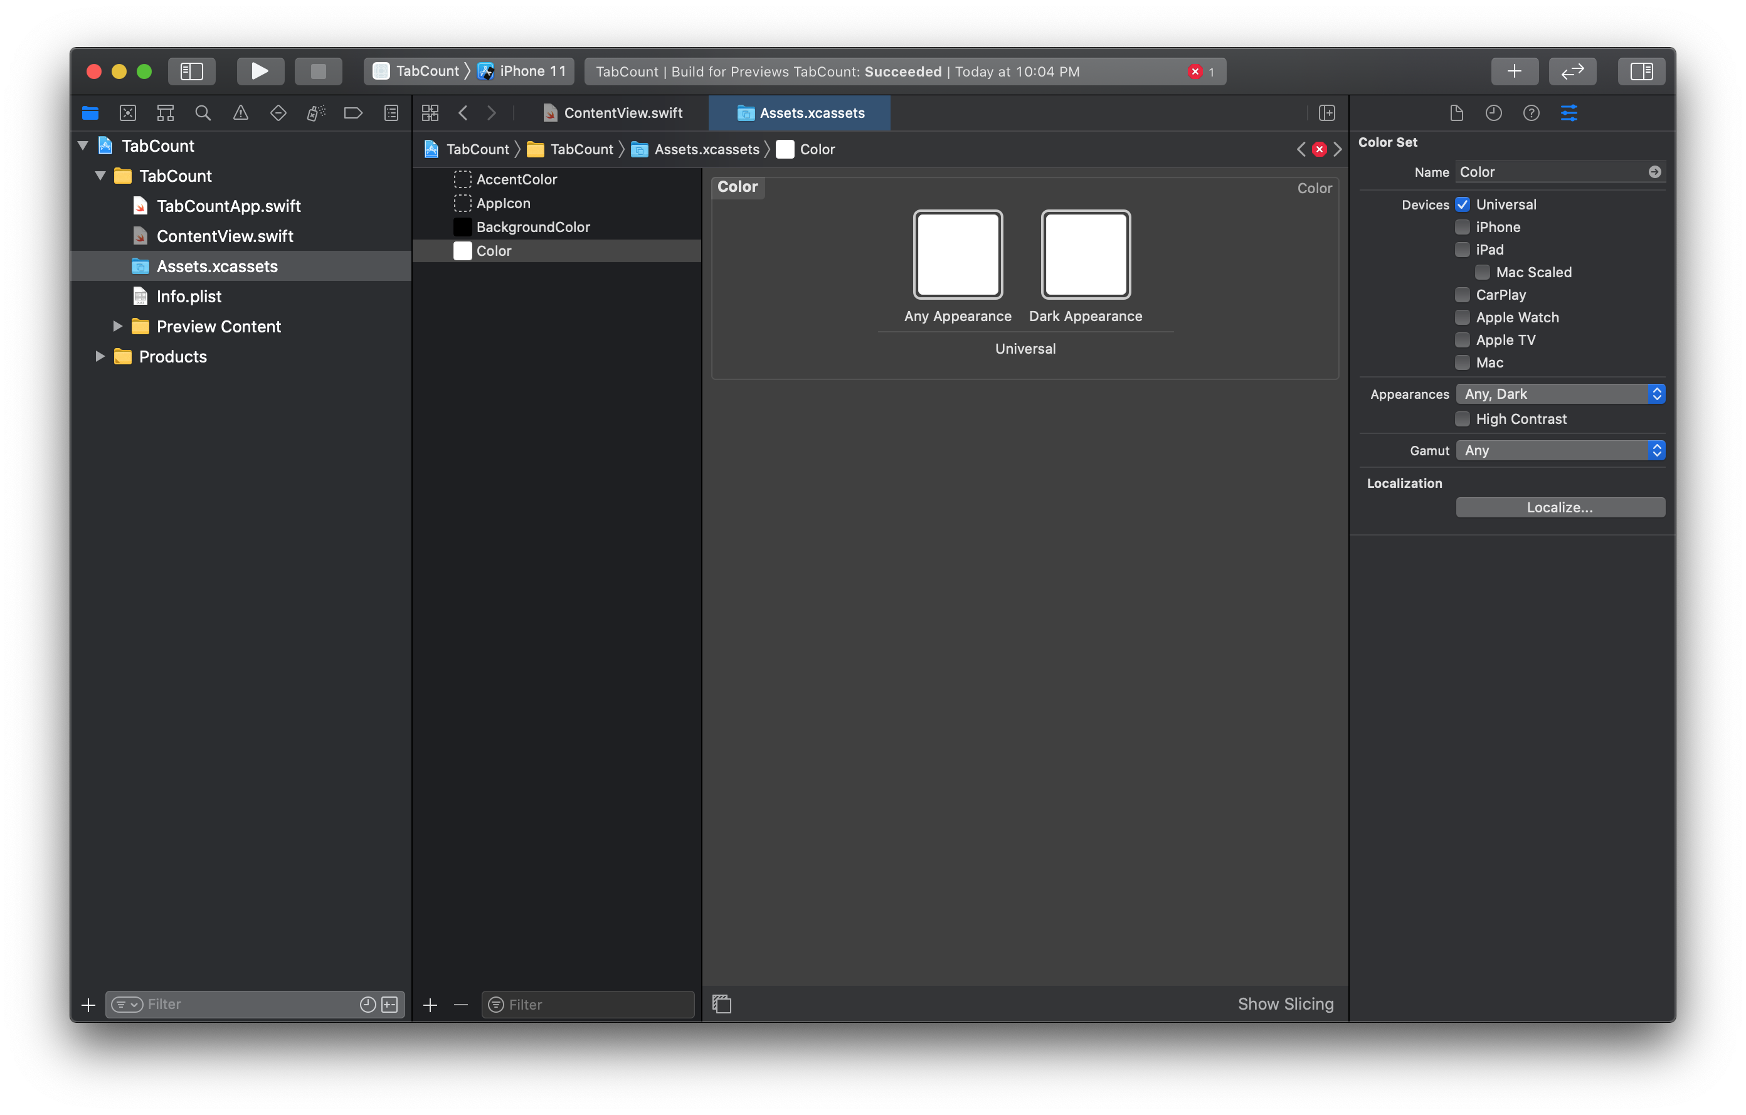The image size is (1746, 1115).
Task: Select BackgroundColor in asset list
Action: tap(533, 227)
